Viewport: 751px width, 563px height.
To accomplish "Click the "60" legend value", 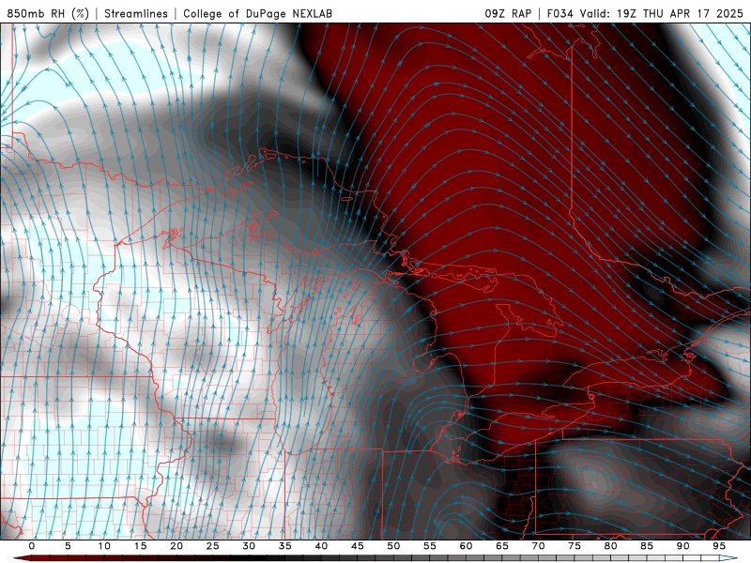I will pyautogui.click(x=466, y=546).
